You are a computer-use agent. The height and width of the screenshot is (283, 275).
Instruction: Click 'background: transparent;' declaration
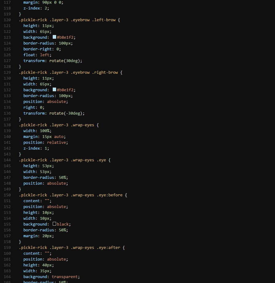pos(52,277)
